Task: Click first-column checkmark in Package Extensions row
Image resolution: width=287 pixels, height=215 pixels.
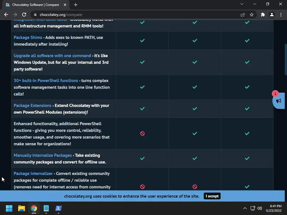Action: point(142,109)
